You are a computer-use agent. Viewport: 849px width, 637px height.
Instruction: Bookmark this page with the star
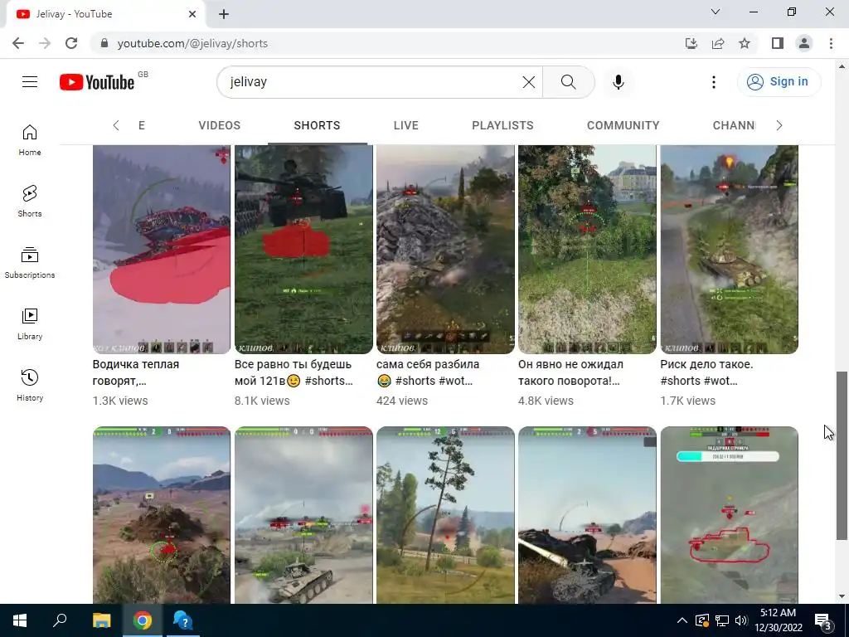pyautogui.click(x=745, y=43)
